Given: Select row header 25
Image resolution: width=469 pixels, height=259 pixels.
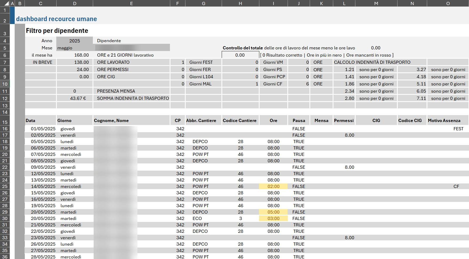Looking at the screenshot, I should [5, 186].
